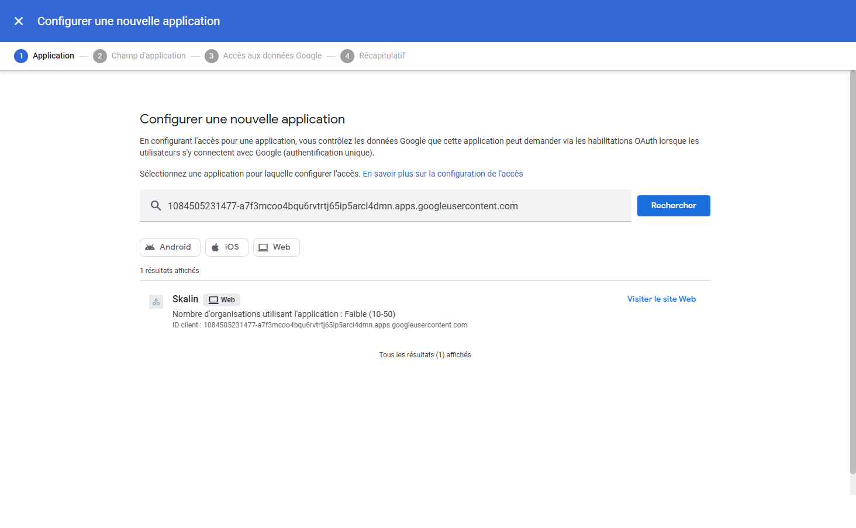Select the Skalin application result

coord(185,299)
